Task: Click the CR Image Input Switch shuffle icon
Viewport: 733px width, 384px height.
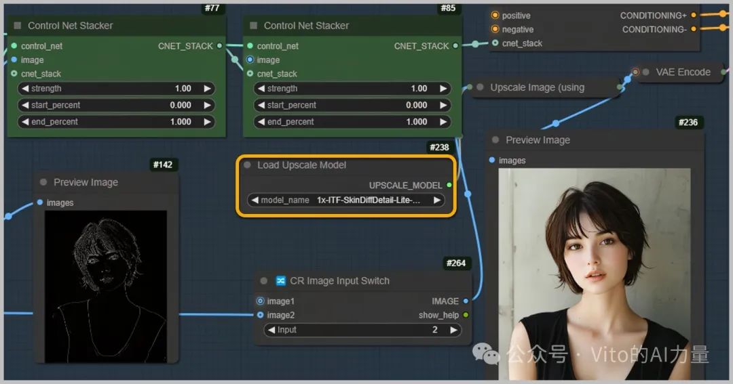Action: click(x=280, y=280)
